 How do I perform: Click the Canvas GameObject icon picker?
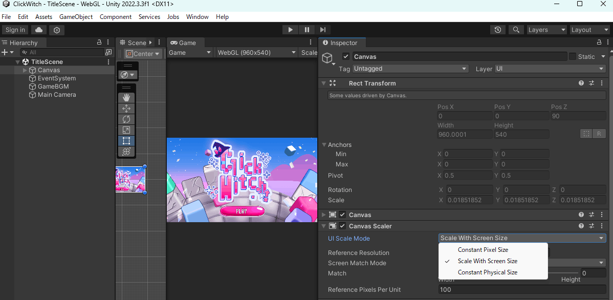click(328, 59)
